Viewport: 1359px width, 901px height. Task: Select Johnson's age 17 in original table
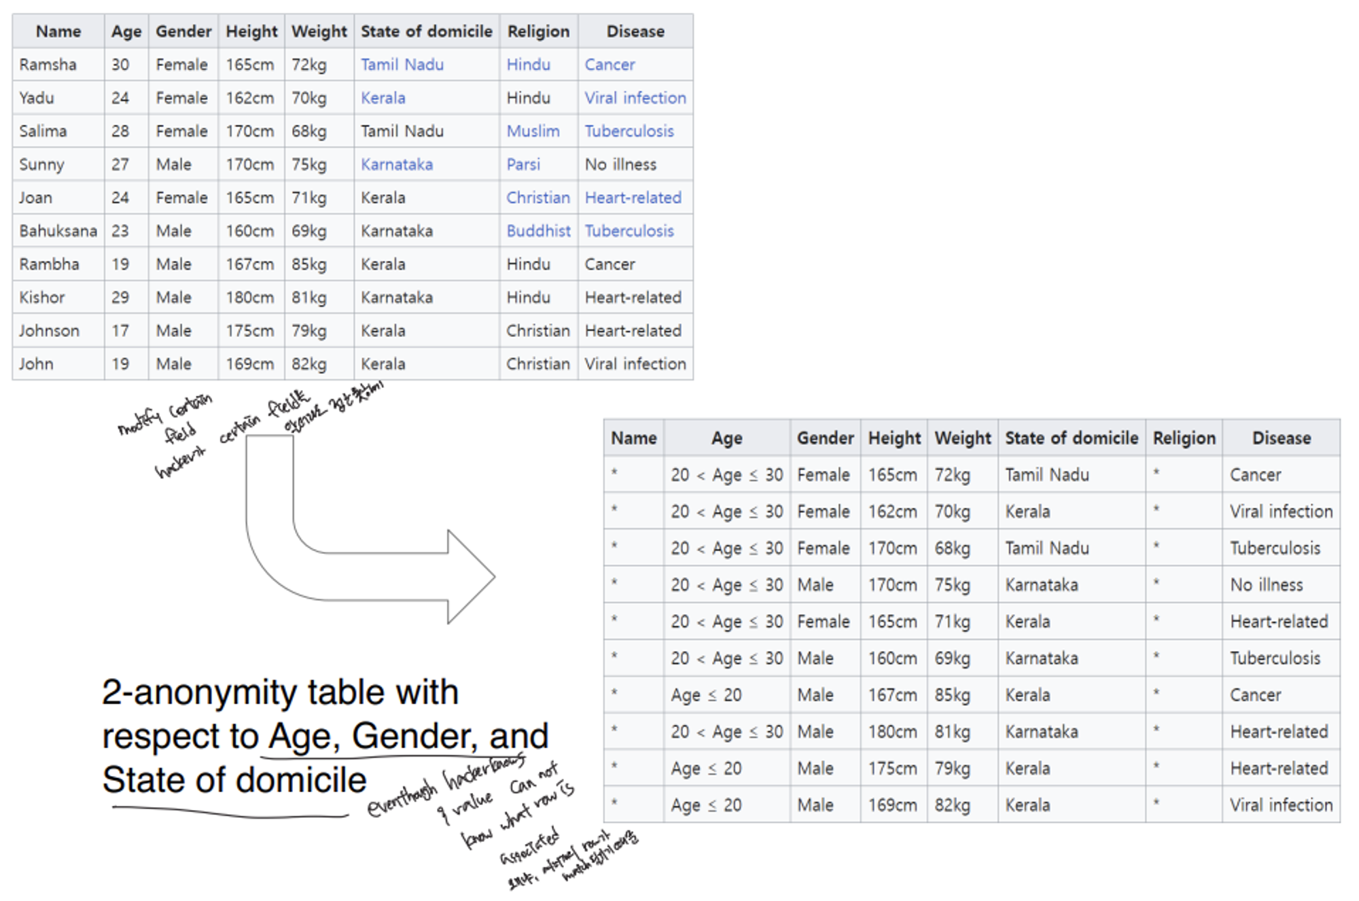(x=120, y=331)
